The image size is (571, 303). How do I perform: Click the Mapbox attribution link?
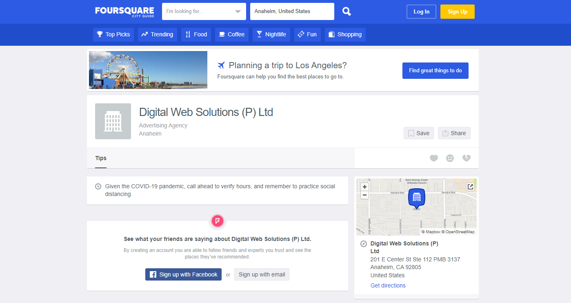(430, 232)
